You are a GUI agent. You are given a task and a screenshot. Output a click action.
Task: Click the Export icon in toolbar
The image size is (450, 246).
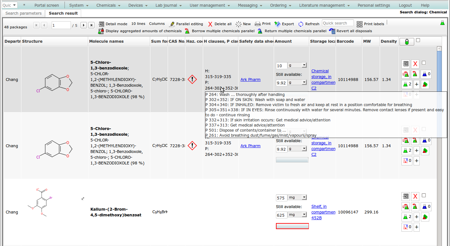(277, 24)
